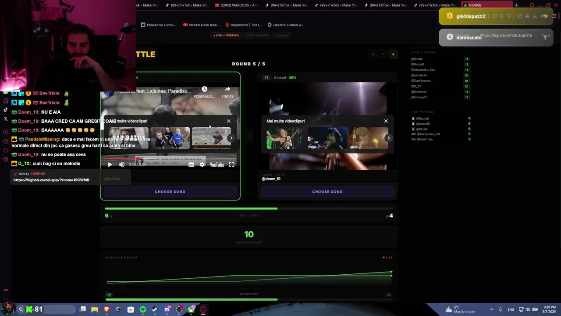Expand the system tray hidden icons chevron

[491, 309]
